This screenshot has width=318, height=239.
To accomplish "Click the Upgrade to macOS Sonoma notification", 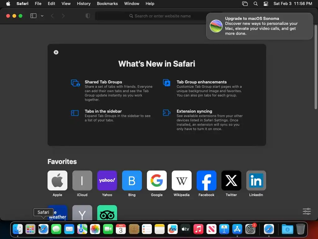I will 259,26.
